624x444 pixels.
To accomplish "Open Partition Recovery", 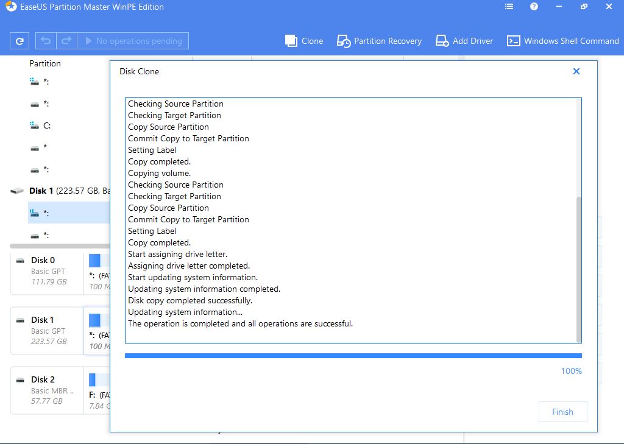I will pos(379,41).
